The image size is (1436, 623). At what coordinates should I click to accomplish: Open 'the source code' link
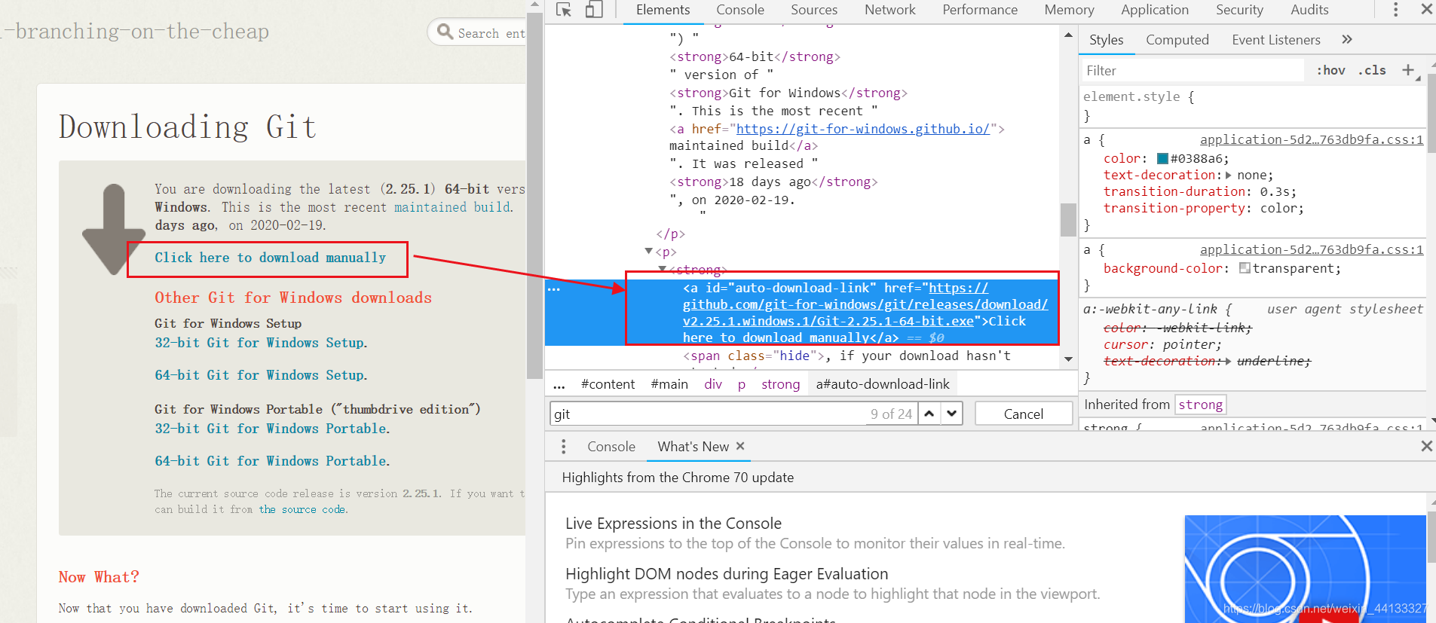[x=302, y=510]
